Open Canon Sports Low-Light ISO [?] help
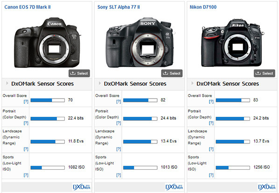Image resolution: width=279 pixels, height=193 pixels. 26,175
